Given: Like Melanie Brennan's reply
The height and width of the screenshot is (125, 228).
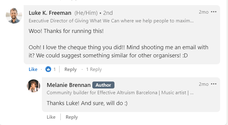Looking at the screenshot, I should 51,117.
